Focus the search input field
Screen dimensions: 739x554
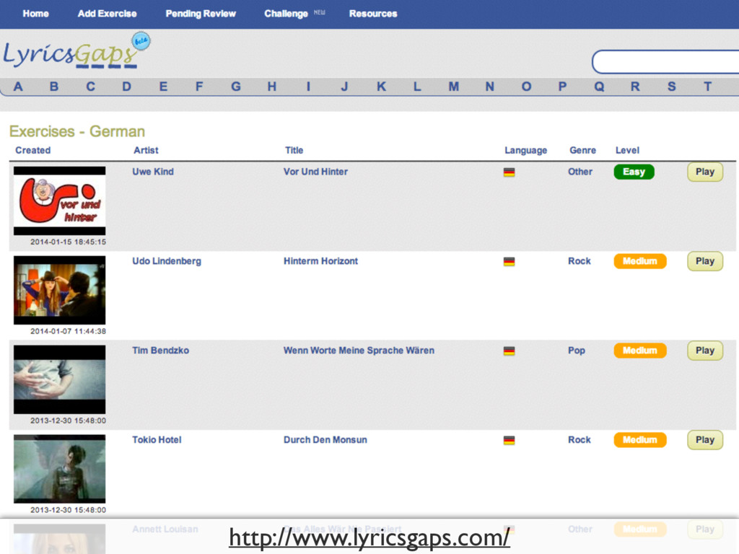coord(665,62)
